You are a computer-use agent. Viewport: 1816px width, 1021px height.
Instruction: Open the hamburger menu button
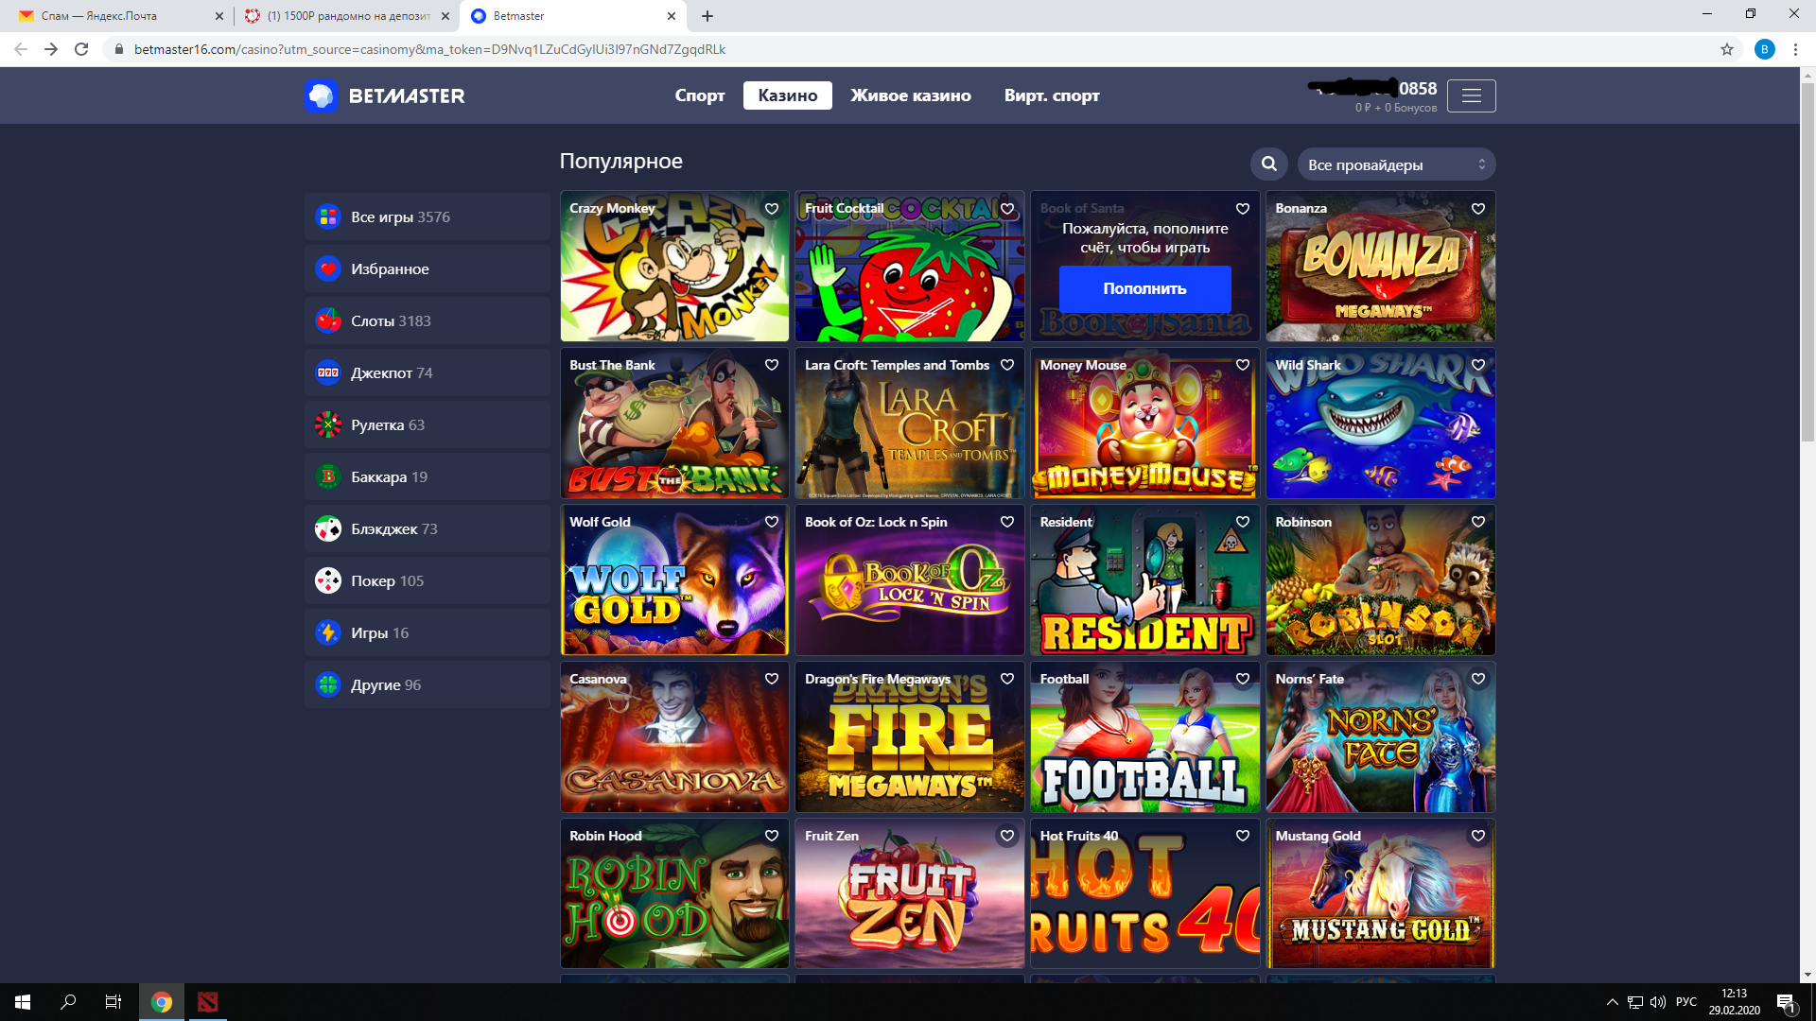1471,95
